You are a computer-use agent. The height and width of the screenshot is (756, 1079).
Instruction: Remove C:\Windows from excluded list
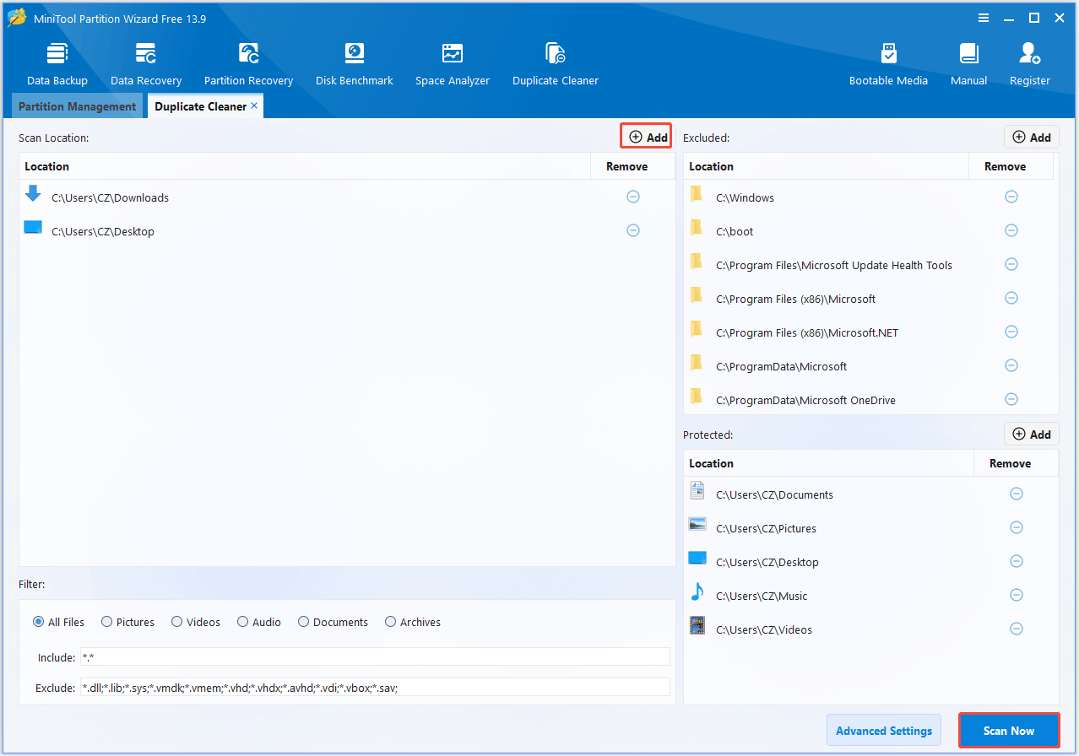point(1011,197)
